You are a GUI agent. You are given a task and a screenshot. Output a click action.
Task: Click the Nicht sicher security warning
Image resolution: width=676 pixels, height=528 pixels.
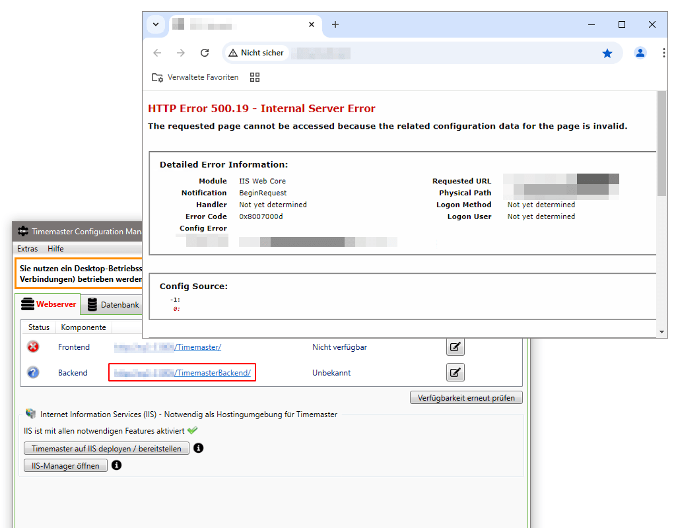coord(256,52)
